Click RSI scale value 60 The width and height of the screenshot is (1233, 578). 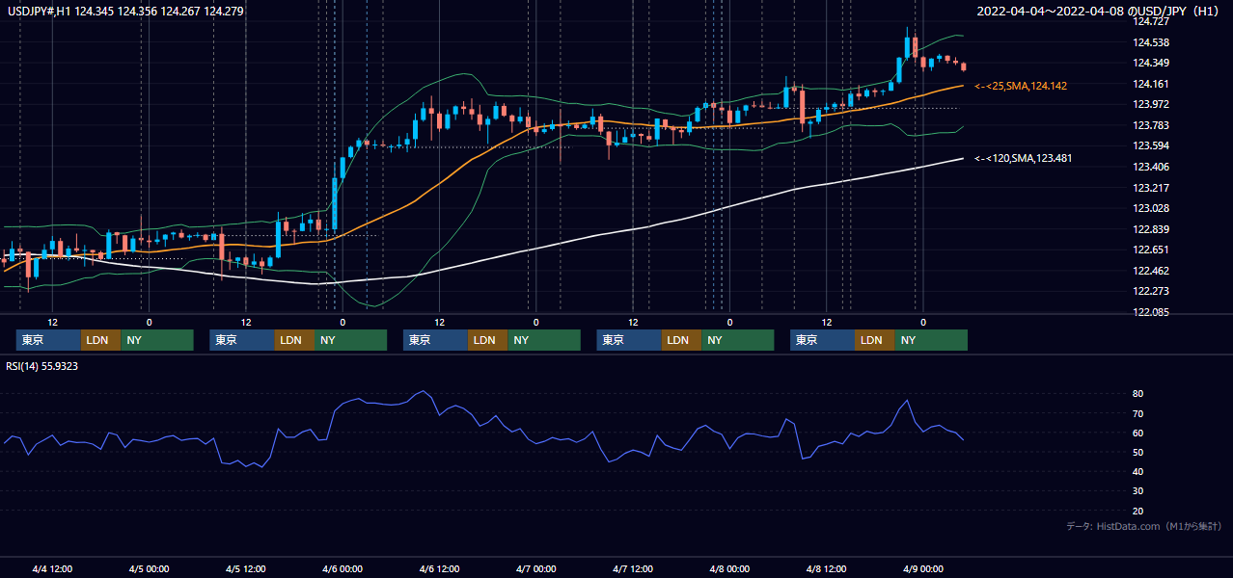coord(1138,433)
